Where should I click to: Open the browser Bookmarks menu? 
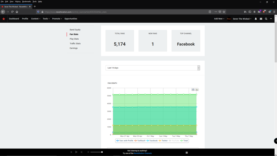pos(27,1)
